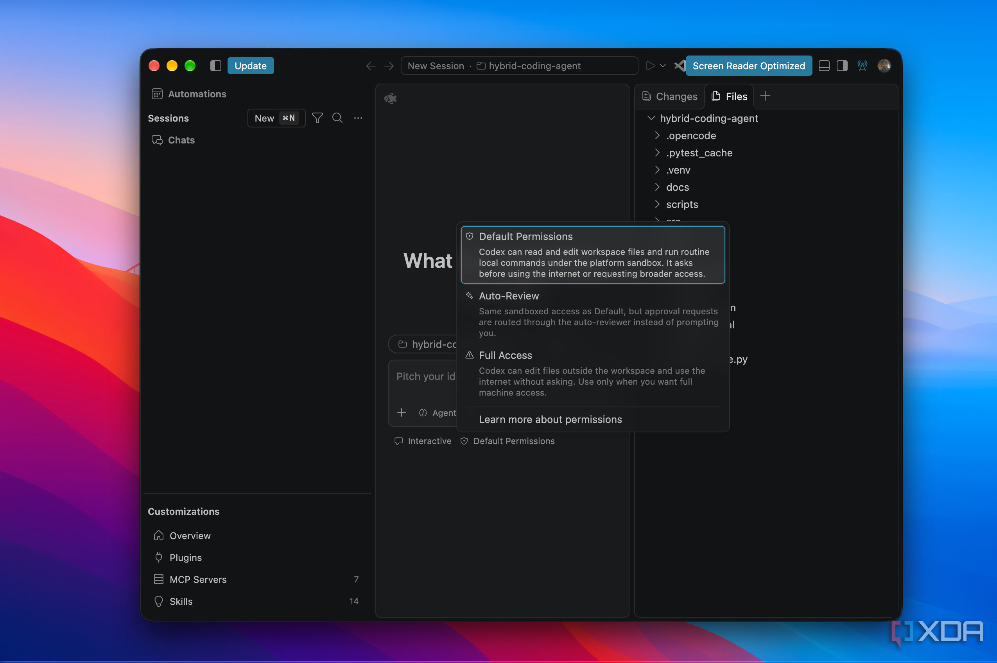Click the run play icon

[650, 66]
